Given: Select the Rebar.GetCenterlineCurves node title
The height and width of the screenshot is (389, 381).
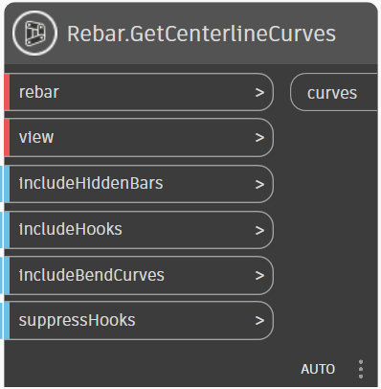Looking at the screenshot, I should point(201,34).
